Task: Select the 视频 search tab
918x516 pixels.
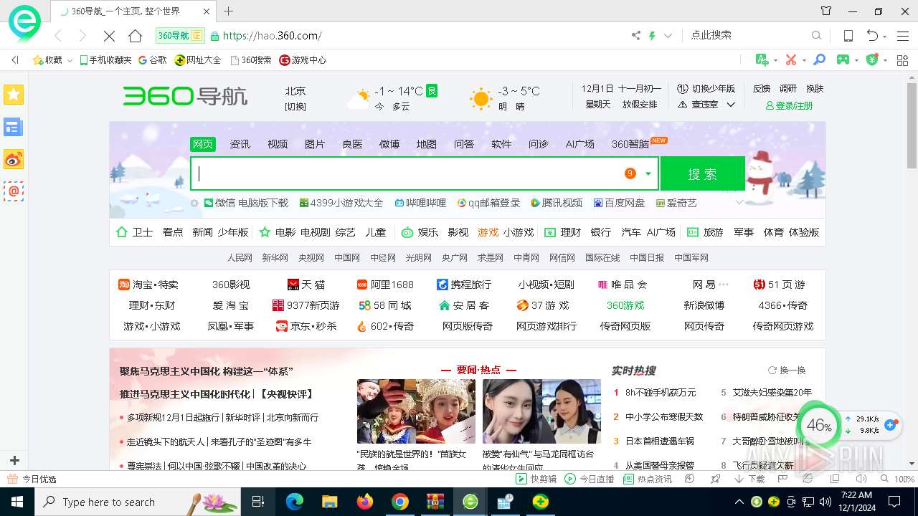Action: [x=278, y=144]
